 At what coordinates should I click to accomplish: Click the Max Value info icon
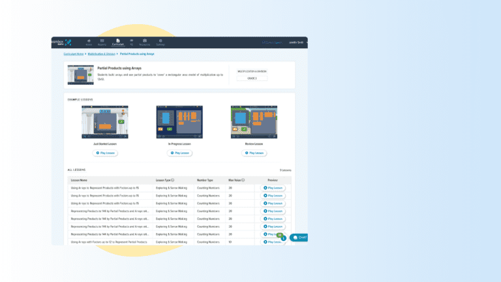coord(243,180)
